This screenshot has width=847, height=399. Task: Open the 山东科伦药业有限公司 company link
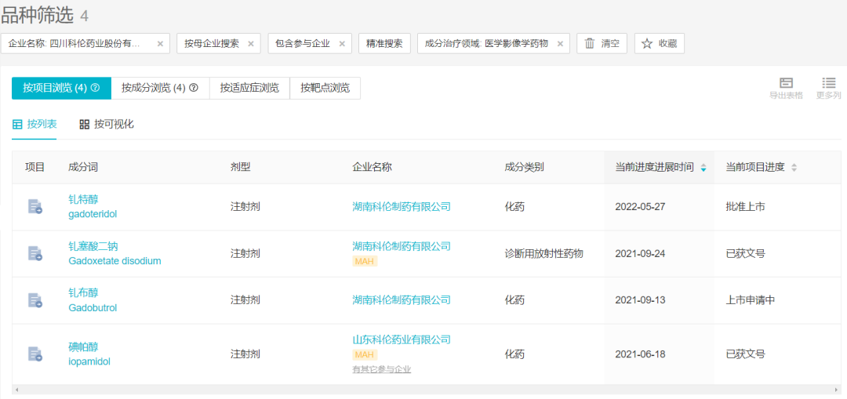[x=402, y=340]
